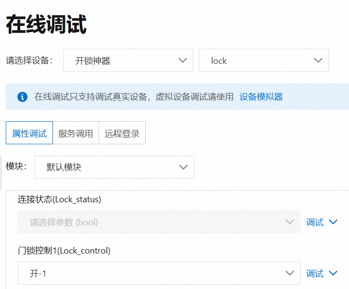Click the chevron icon in 开锁神器 selector
Screen dimensions: 349x289
point(182,60)
